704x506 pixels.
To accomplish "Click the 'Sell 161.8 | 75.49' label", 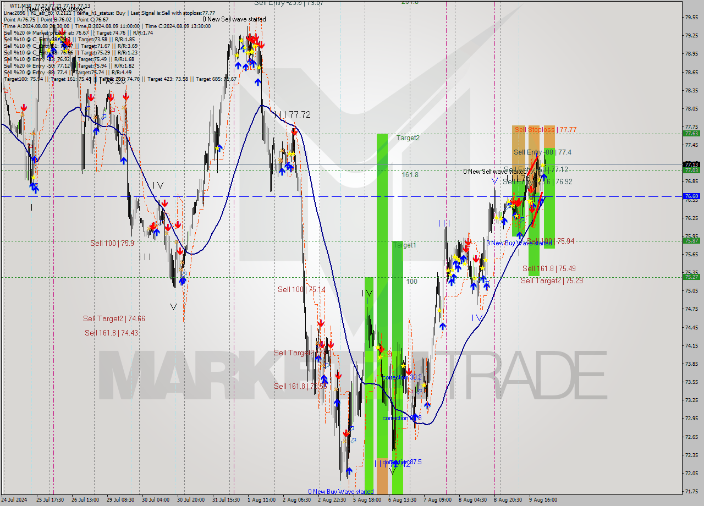I will tap(549, 268).
